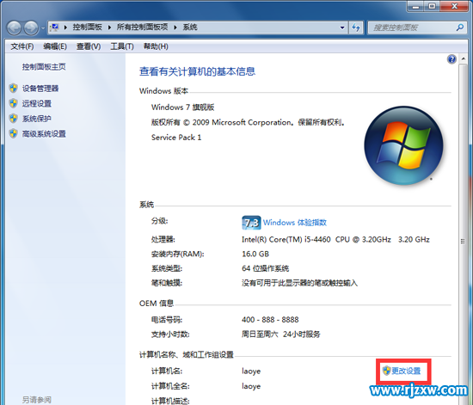The image size is (473, 405).
Task: Expand arrow before 控制面板 breadcrumb
Action: tap(65, 28)
